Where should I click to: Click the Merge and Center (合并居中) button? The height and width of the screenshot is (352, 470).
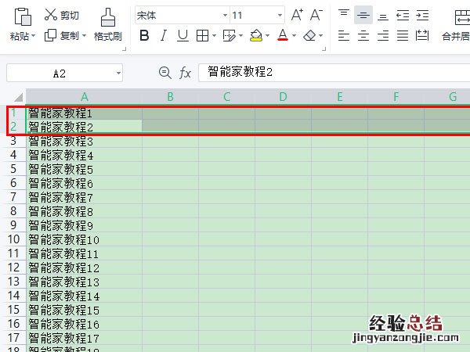pos(455,36)
